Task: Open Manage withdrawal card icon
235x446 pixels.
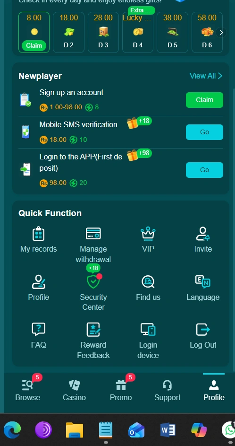Action: pos(93,234)
